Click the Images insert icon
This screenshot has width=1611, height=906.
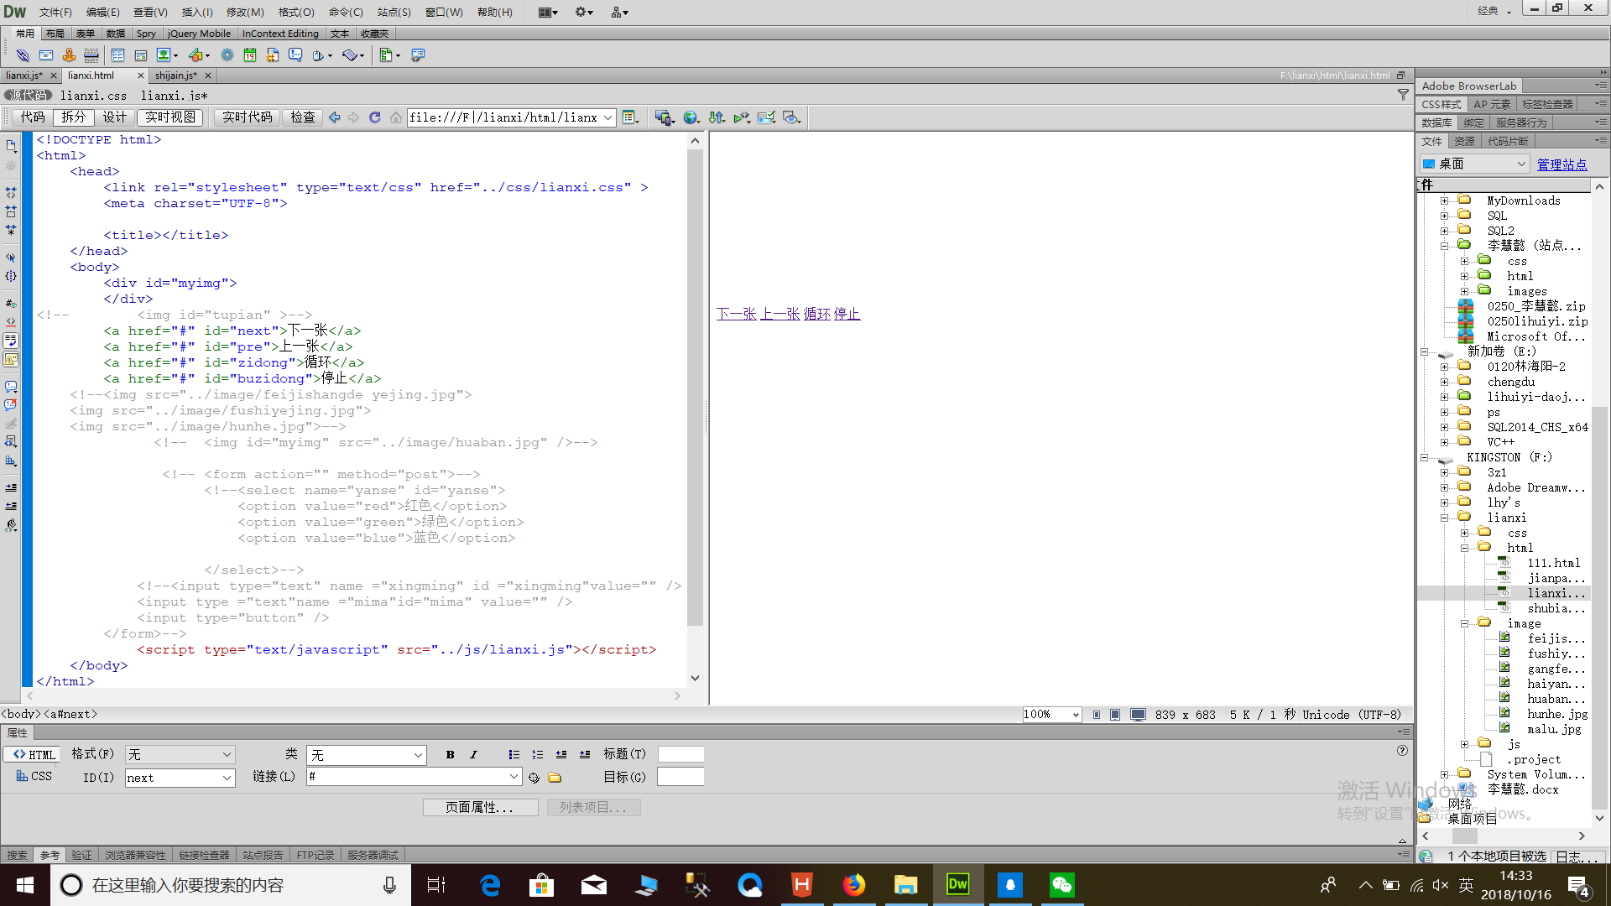click(166, 55)
